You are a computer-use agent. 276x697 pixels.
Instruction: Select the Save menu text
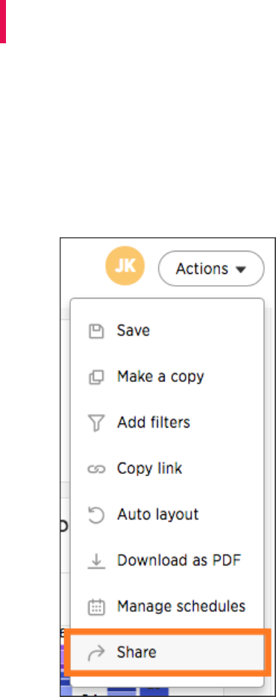134,331
